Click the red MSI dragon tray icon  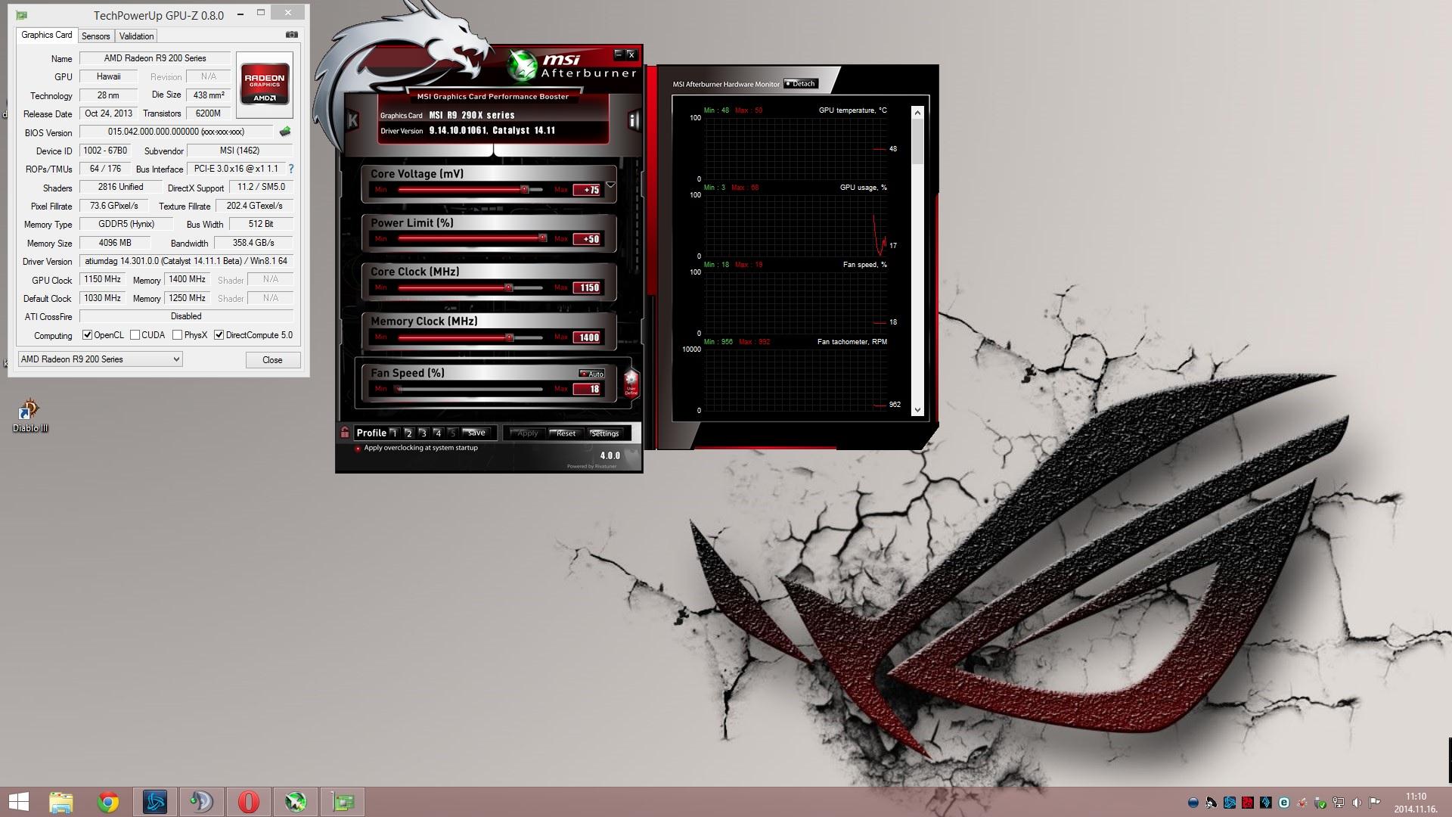1248,803
